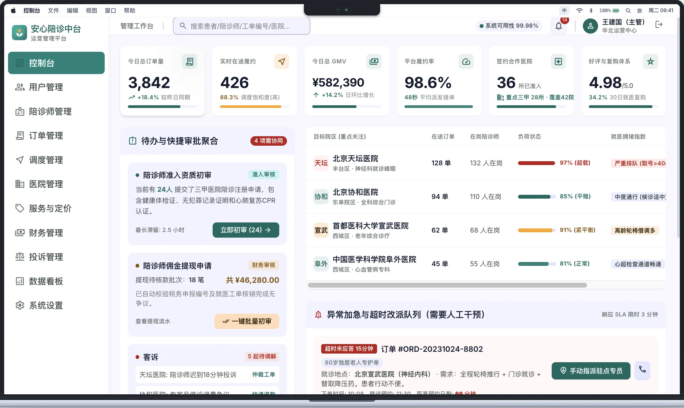Go to 陪诊师管理 in the sidebar
The image size is (684, 408).
click(x=56, y=112)
